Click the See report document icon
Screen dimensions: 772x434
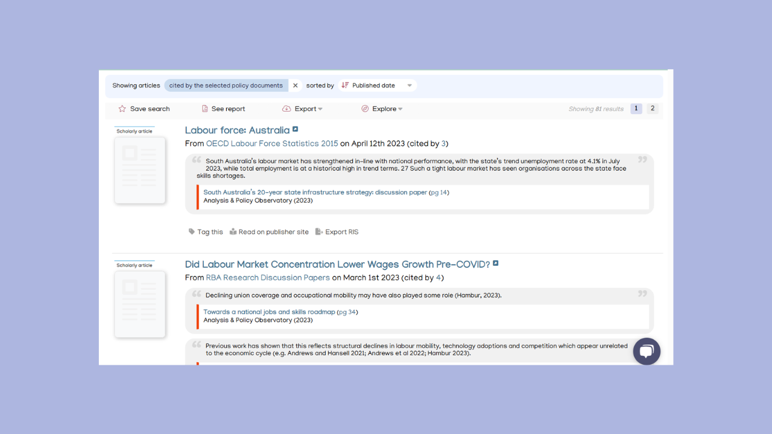(205, 109)
